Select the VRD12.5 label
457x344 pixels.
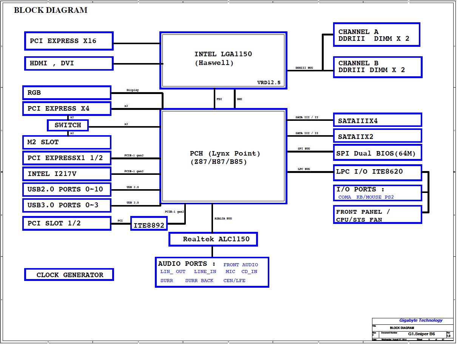tap(269, 83)
